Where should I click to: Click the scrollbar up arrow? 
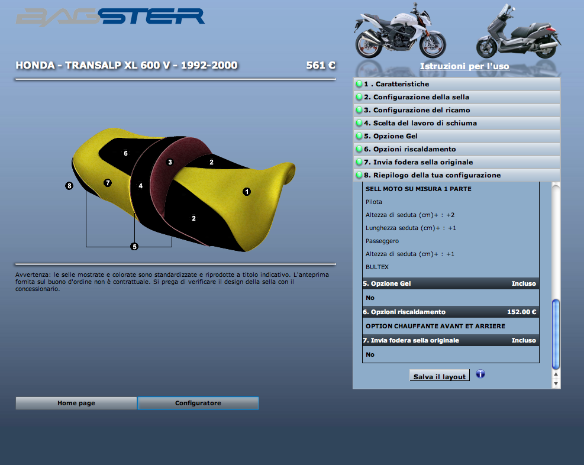coord(556,374)
